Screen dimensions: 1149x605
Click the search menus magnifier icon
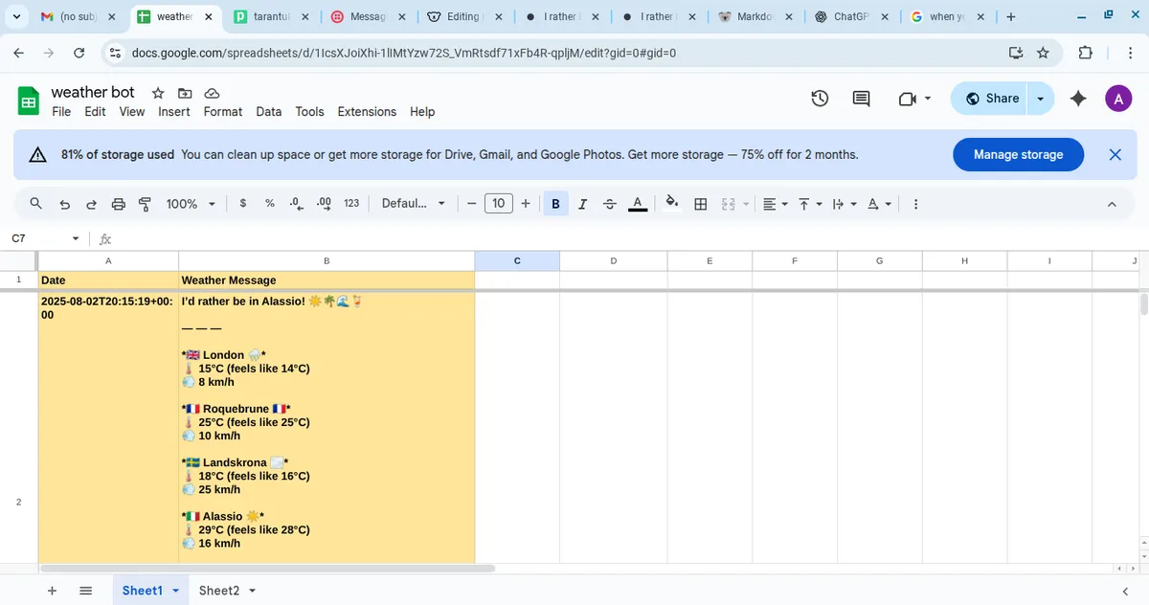[x=36, y=204]
